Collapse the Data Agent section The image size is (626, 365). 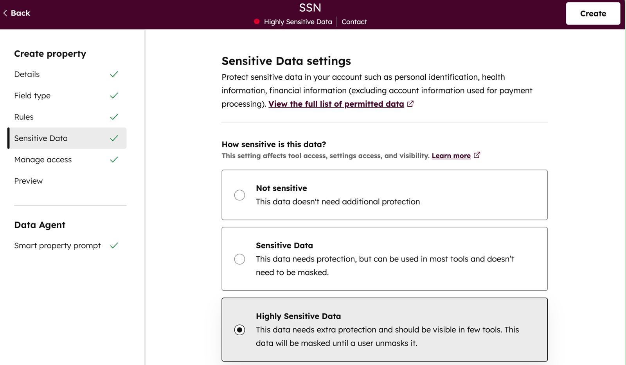point(40,225)
